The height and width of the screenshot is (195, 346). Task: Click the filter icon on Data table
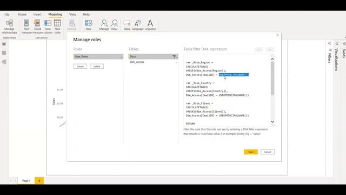pos(174,56)
